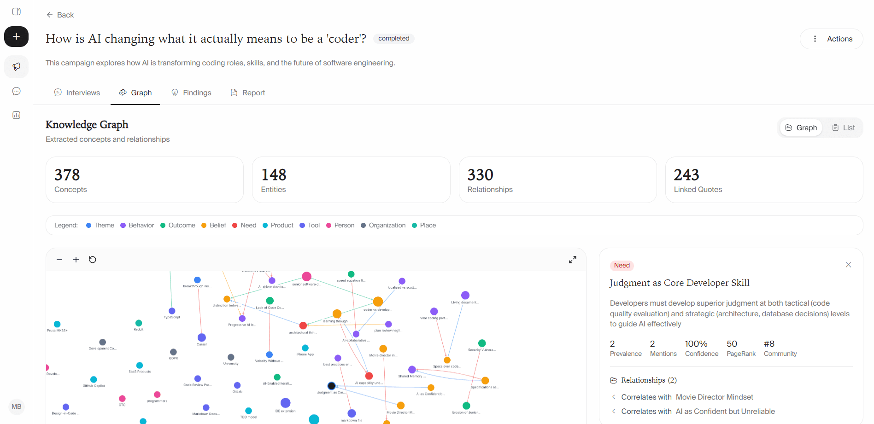
Task: Zoom out of the graph with minus icon
Action: [x=59, y=259]
